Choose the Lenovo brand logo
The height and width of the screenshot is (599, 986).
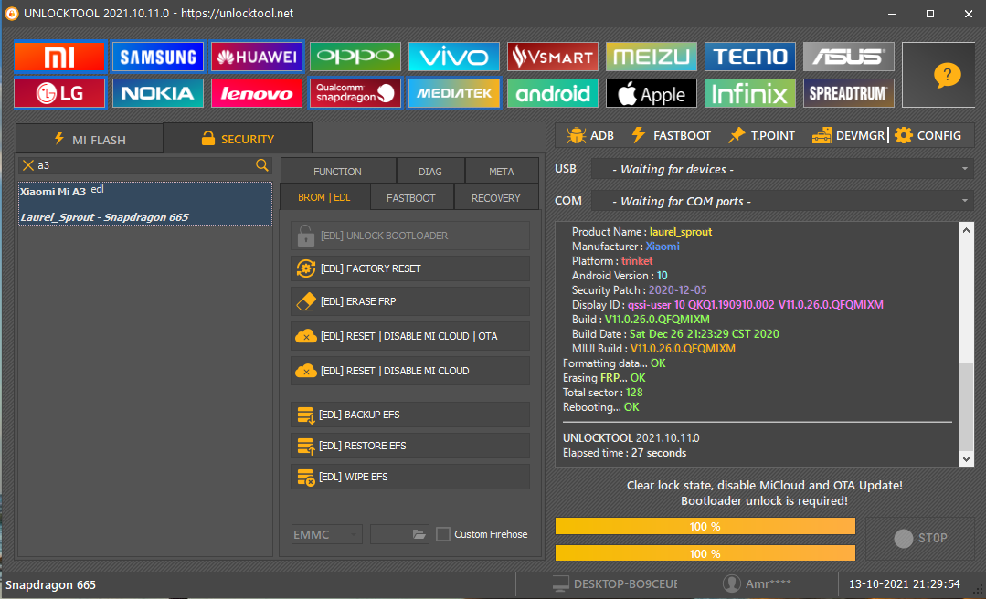point(257,94)
